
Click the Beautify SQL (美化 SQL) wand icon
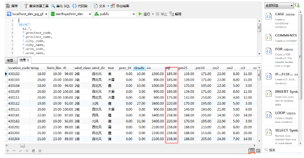tap(53, 6)
